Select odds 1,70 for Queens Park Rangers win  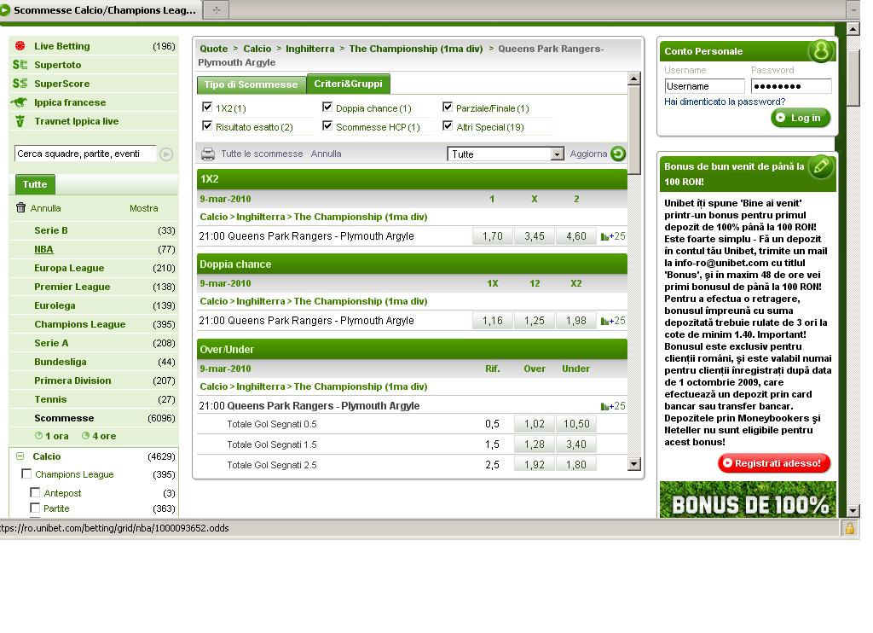pos(492,236)
